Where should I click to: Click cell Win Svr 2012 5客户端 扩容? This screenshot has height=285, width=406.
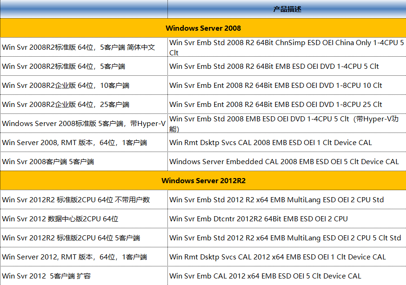click(84, 276)
